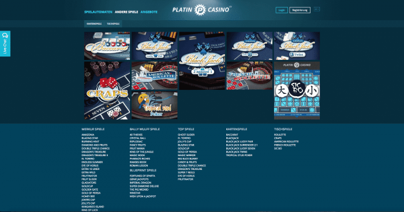
Task: Click Ghost Slider in Top Spiele
Action: (186, 135)
